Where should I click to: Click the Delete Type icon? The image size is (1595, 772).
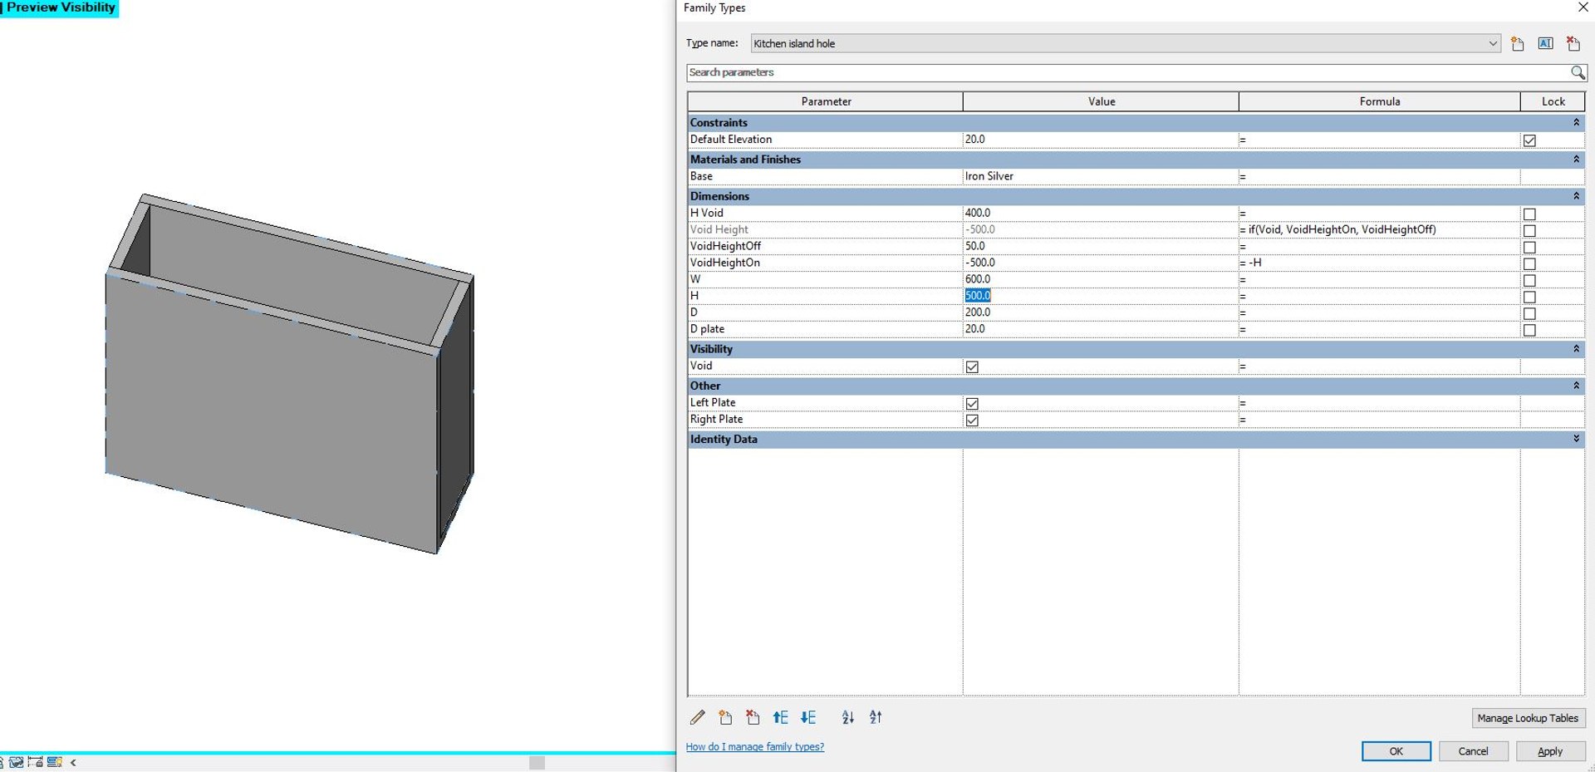tap(1573, 44)
